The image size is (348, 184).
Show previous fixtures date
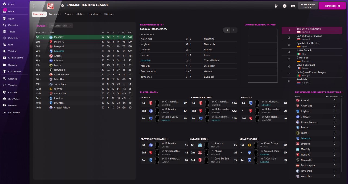(x=227, y=30)
